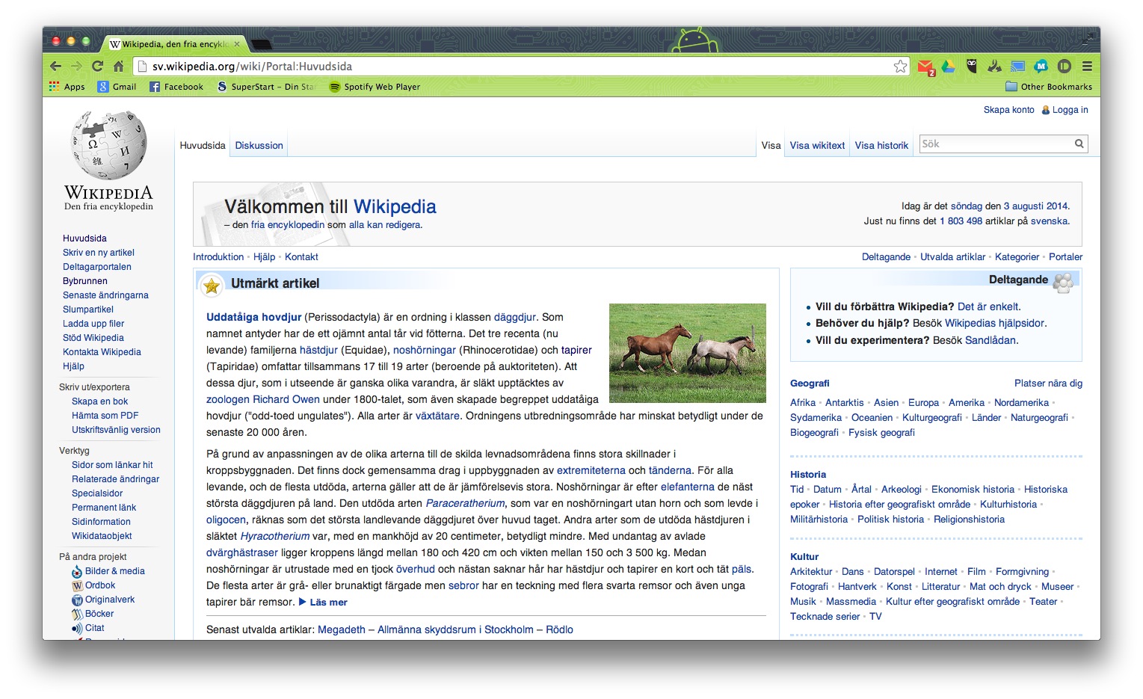
Task: Open Gmail bookmark
Action: [117, 87]
